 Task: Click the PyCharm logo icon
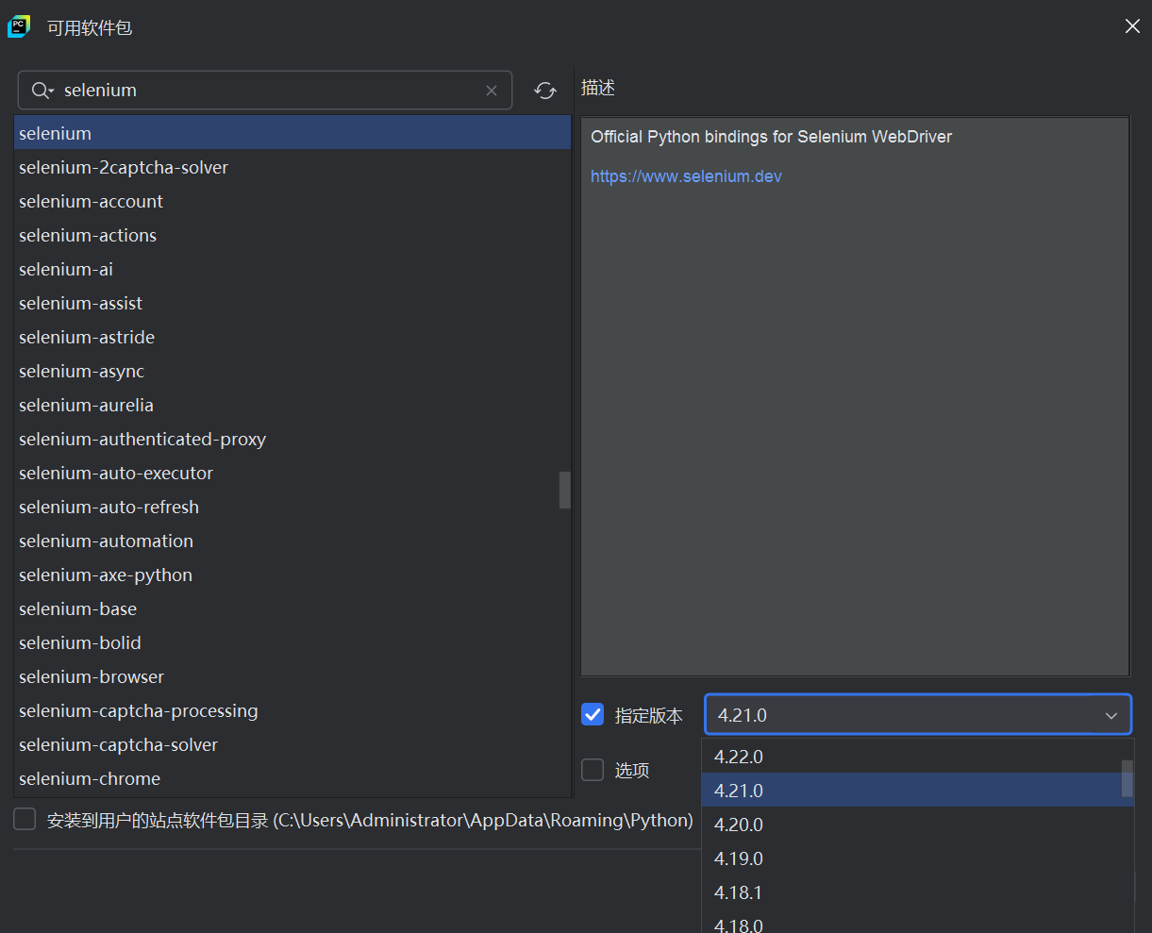(19, 26)
